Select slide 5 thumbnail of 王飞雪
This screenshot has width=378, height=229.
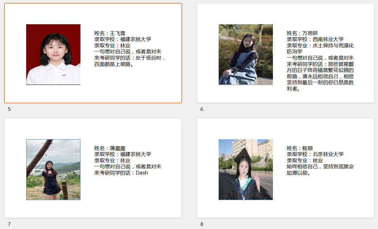[x=93, y=53]
